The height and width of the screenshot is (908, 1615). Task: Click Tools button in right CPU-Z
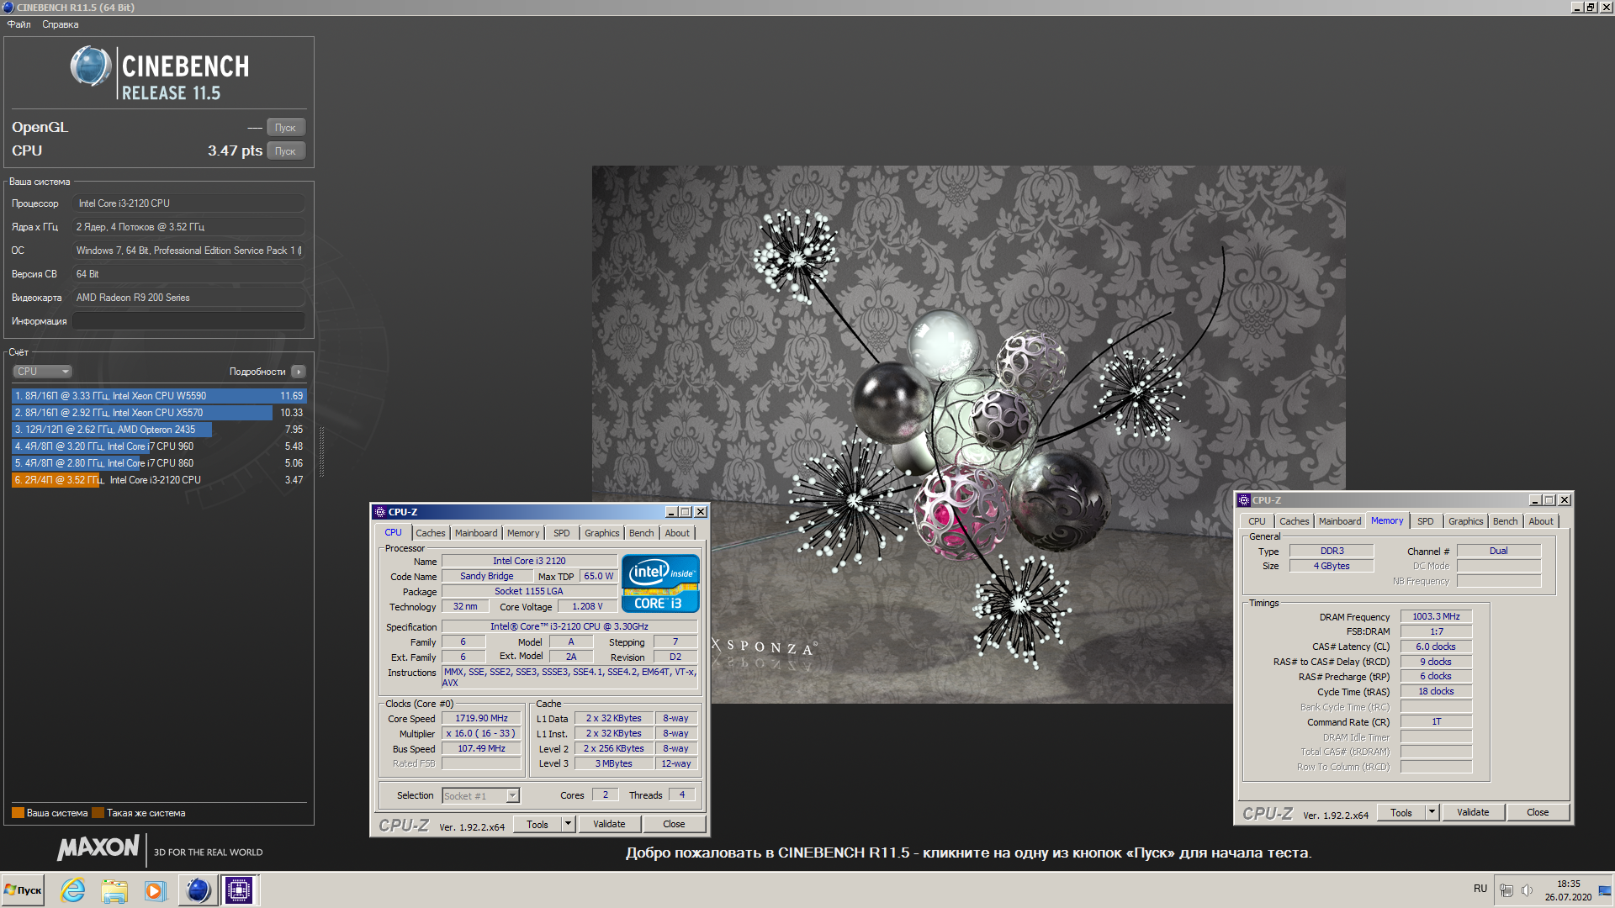(x=1401, y=813)
